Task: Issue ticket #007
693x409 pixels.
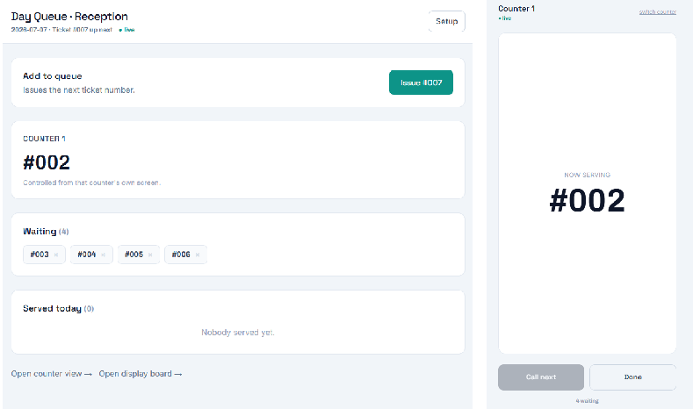Action: (421, 83)
